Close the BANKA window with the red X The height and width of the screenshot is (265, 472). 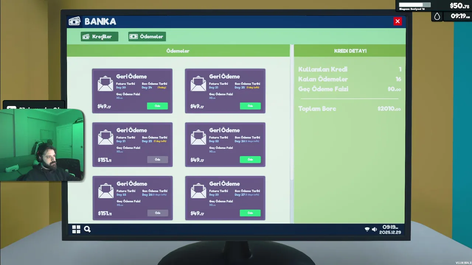coord(398,21)
